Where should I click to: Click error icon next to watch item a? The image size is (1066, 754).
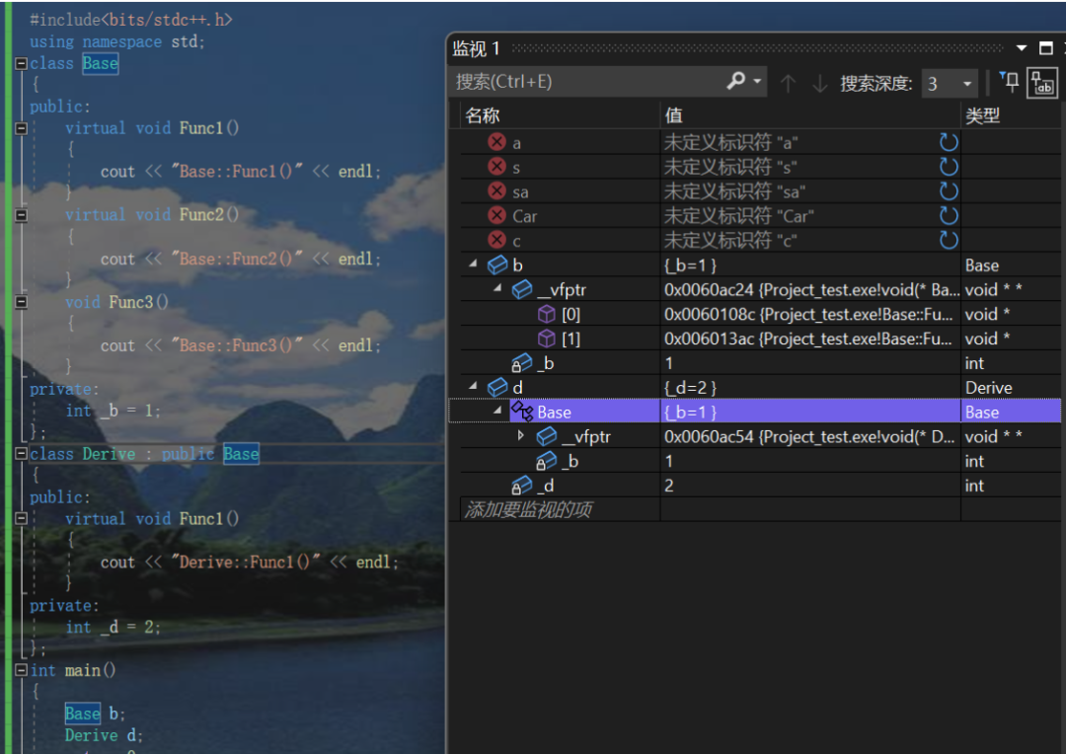point(496,142)
